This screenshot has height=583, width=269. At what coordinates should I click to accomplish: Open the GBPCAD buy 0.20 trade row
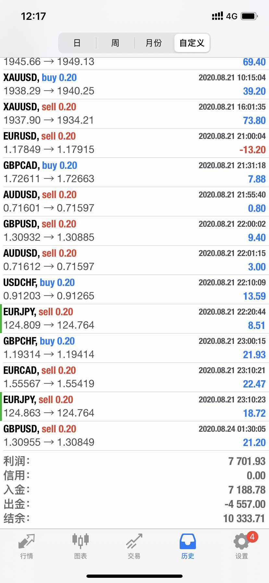(134, 172)
